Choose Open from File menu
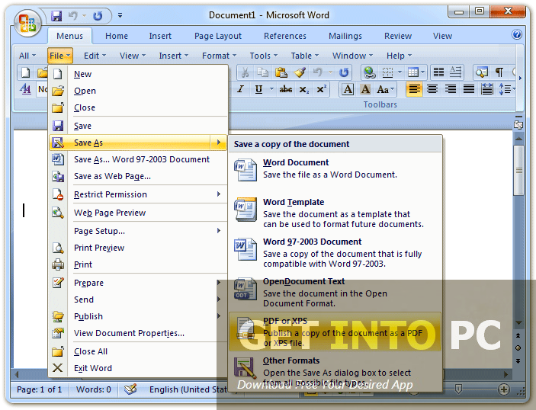The height and width of the screenshot is (410, 536). [139, 91]
